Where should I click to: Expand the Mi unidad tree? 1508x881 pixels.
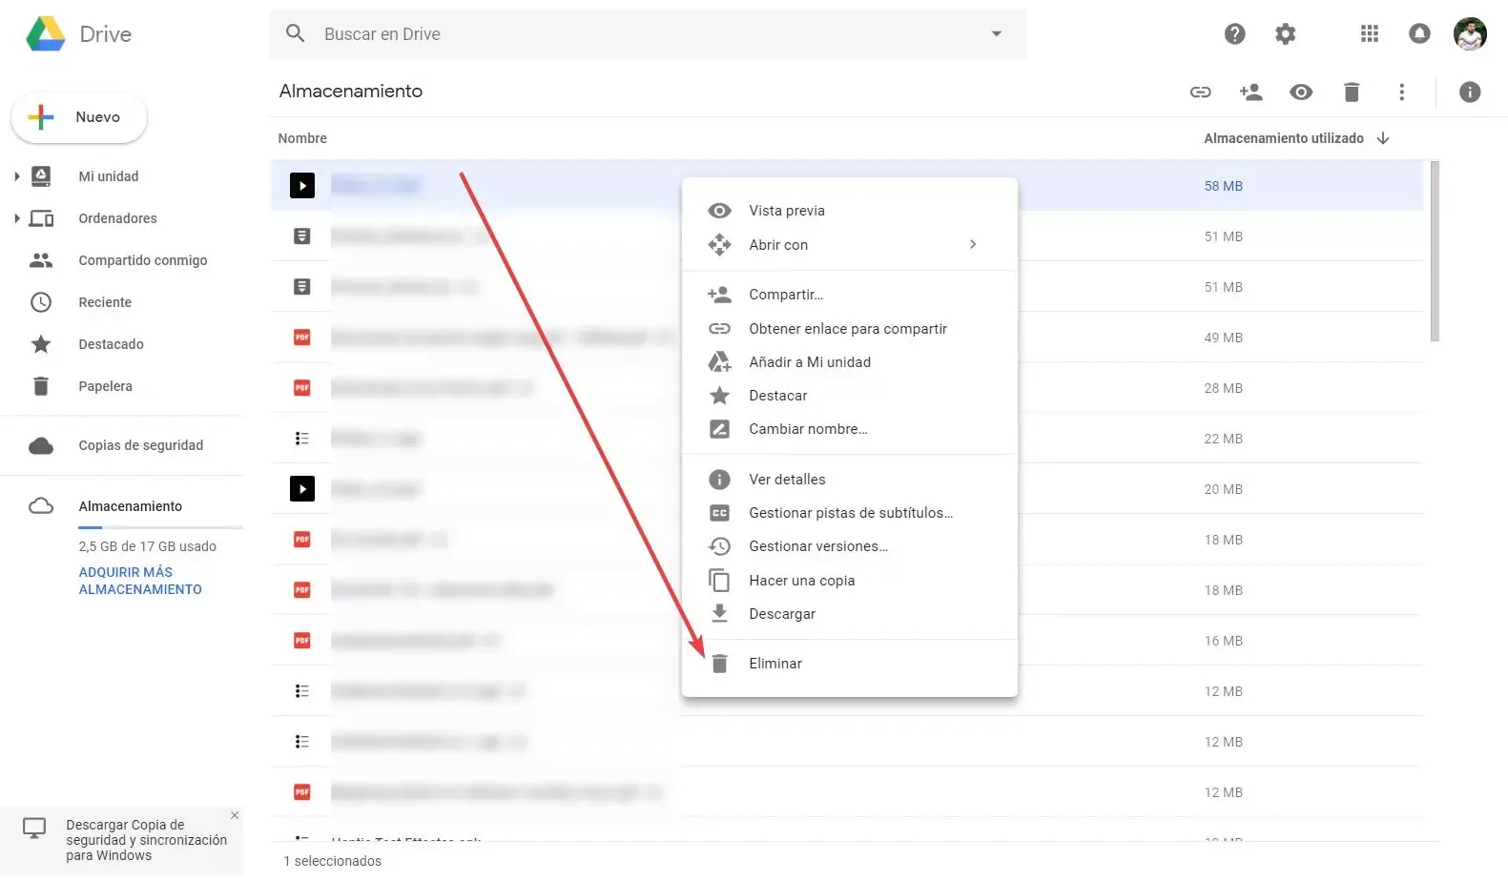click(x=17, y=176)
